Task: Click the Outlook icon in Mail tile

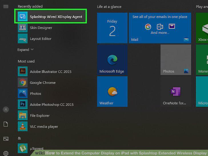Action: click(x=160, y=27)
